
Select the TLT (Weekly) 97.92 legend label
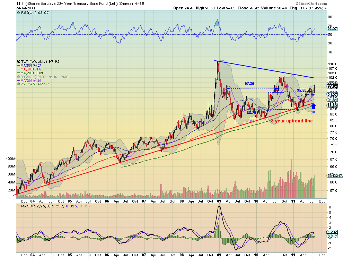coord(40,61)
